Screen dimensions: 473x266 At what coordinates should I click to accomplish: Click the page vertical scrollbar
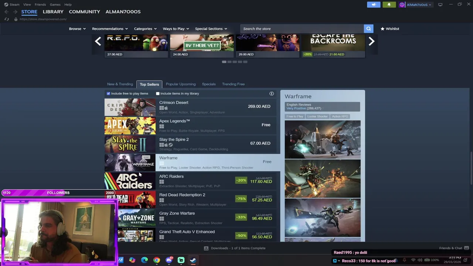coord(471,169)
